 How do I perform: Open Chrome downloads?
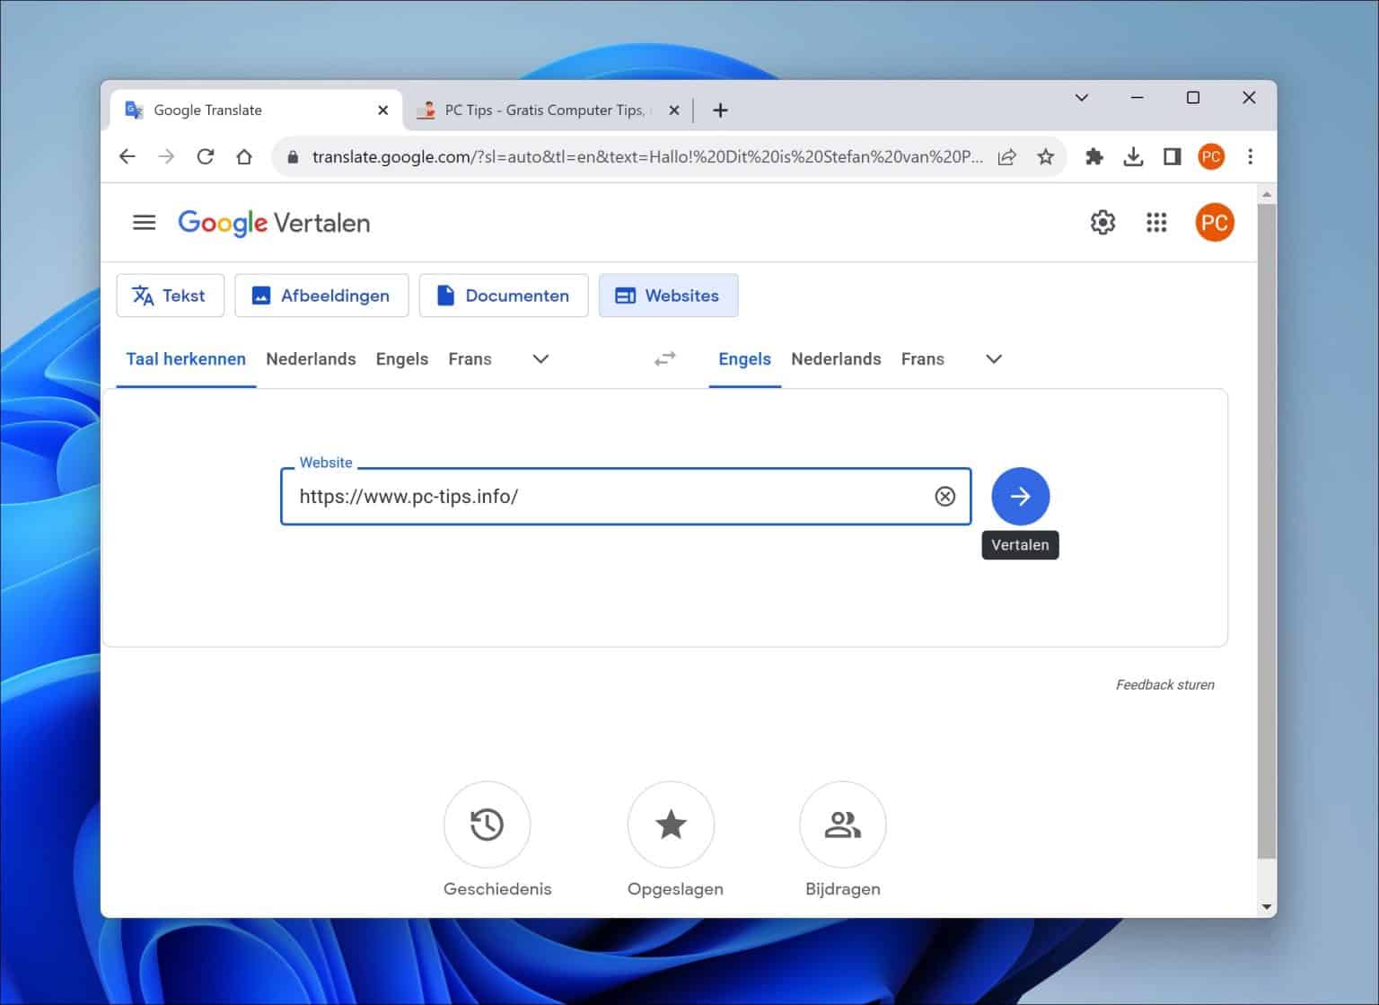click(x=1133, y=156)
